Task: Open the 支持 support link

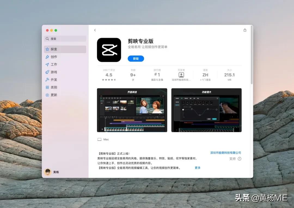Action: click(233, 159)
